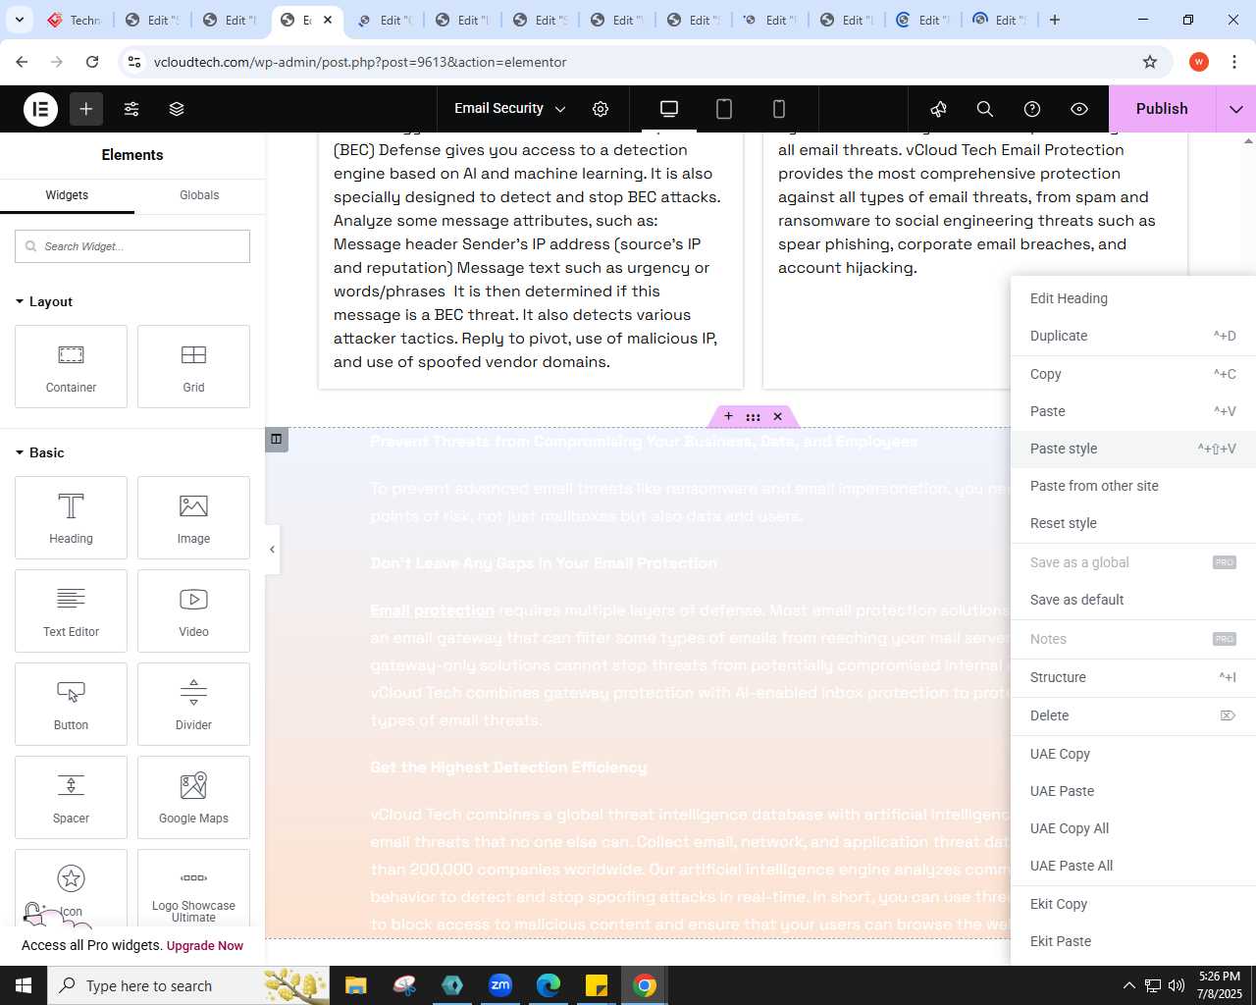Image resolution: width=1256 pixels, height=1005 pixels.
Task: Switch to desktop responsive view
Action: (x=669, y=109)
